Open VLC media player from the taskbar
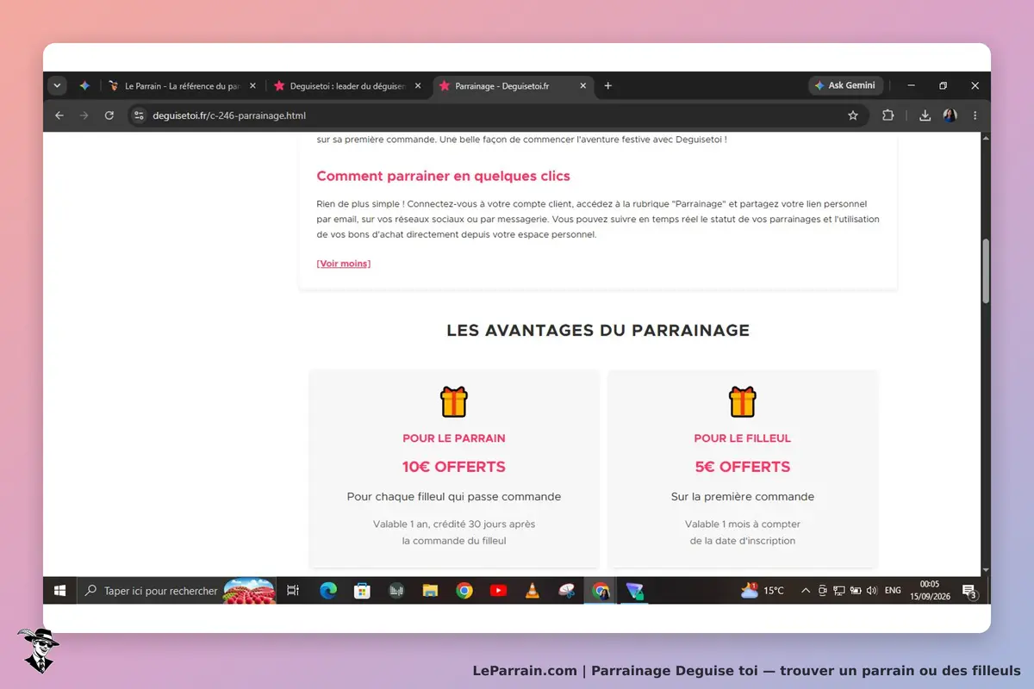 click(533, 591)
